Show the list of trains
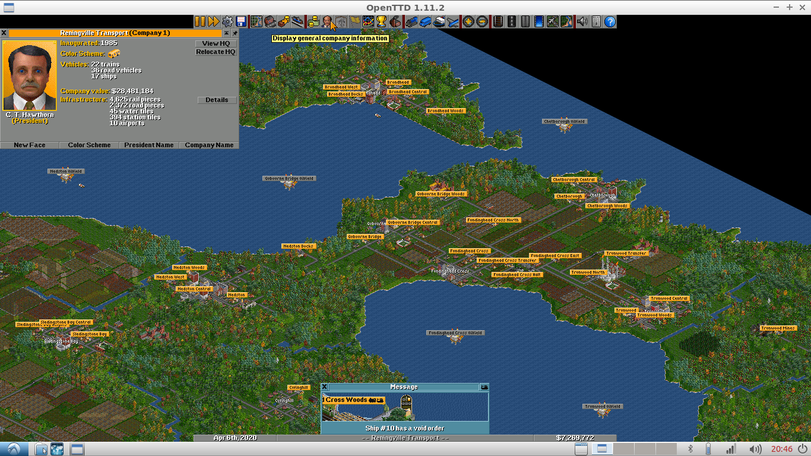This screenshot has height=456, width=811. [411, 21]
